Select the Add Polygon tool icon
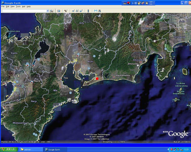Image resolution: width=191 pixels, height=152 pixels. [73, 11]
